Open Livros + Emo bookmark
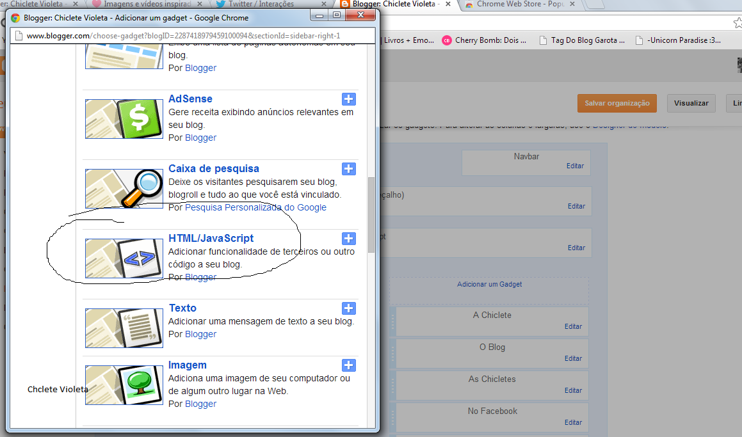 coord(408,41)
